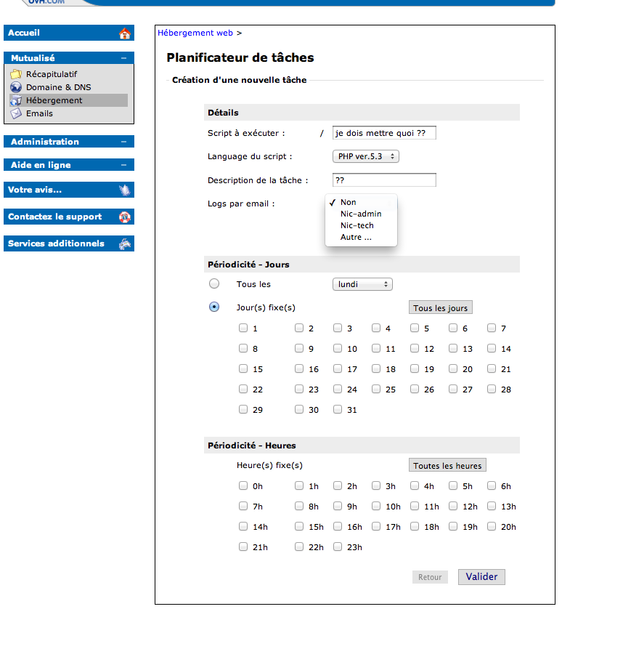Check day 22 checkbox
Screen dimensions: 623x649
point(243,389)
